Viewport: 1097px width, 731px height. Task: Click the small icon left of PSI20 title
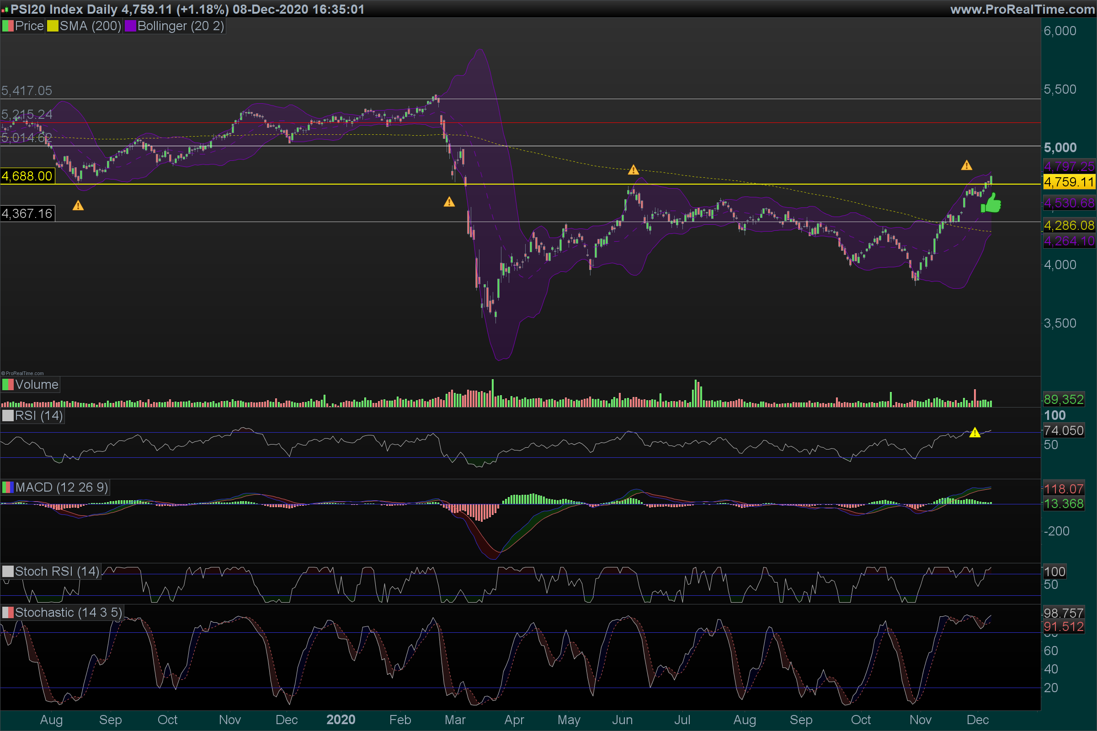pyautogui.click(x=5, y=9)
